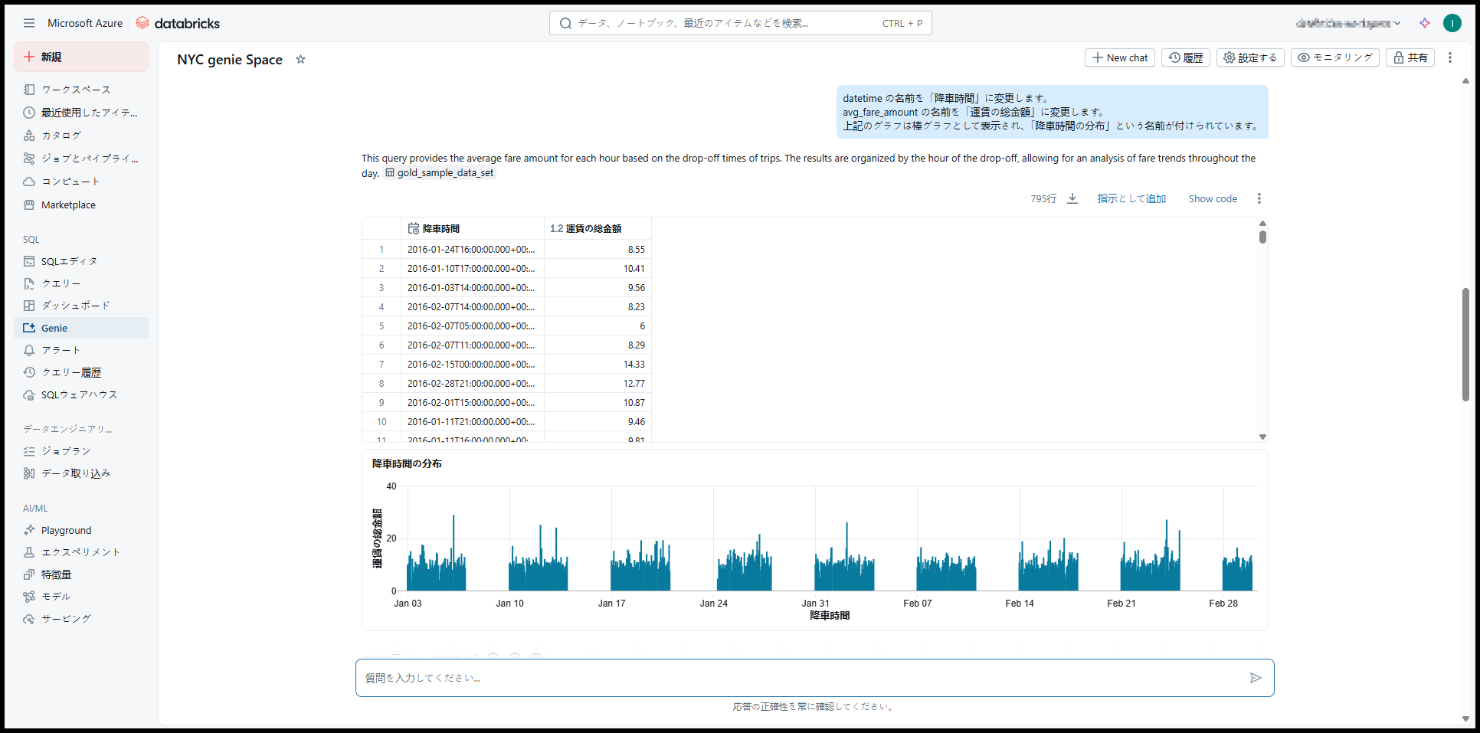This screenshot has width=1480, height=733.
Task: Open the result table options menu
Action: coord(1259,198)
